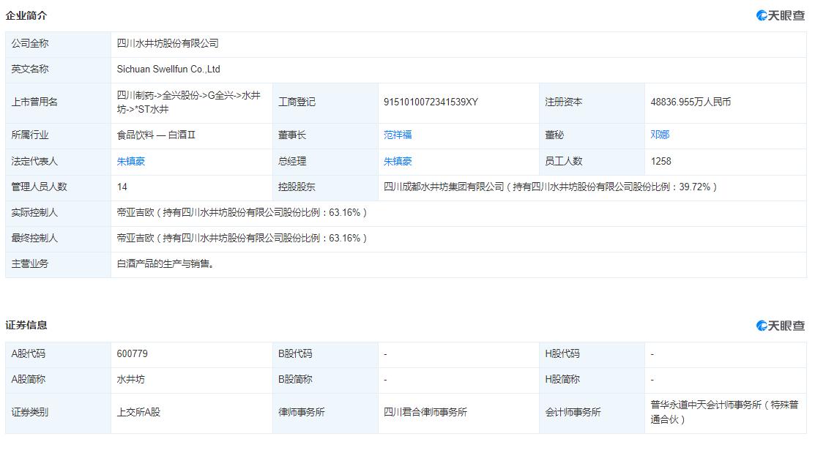Open board secretary link 邓娜

coord(660,135)
